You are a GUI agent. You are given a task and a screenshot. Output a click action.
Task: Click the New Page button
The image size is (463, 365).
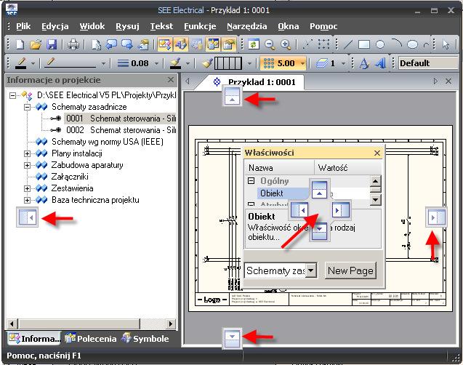350,270
